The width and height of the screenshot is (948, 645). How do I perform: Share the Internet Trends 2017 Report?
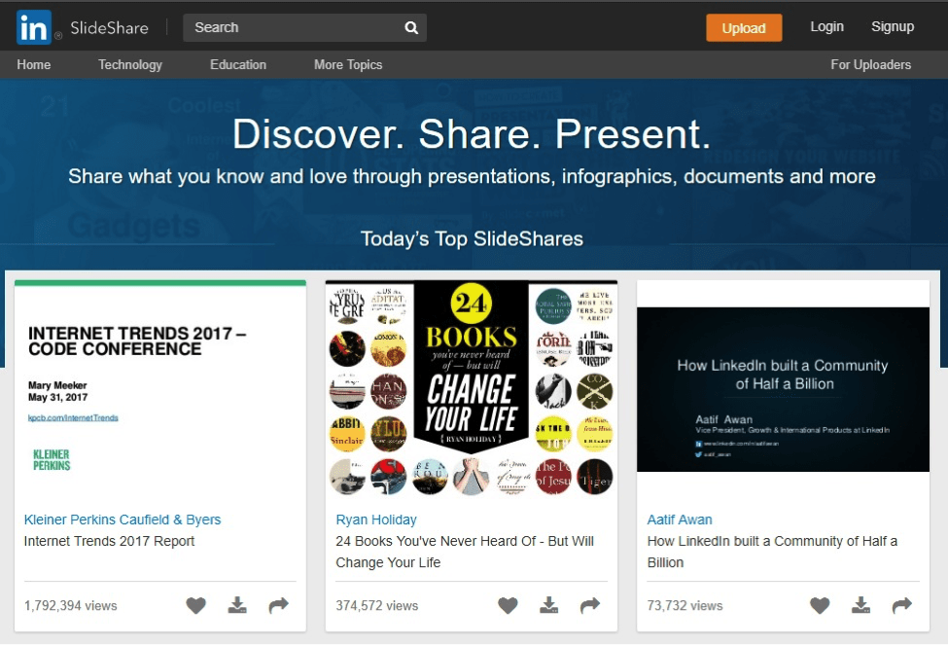277,605
